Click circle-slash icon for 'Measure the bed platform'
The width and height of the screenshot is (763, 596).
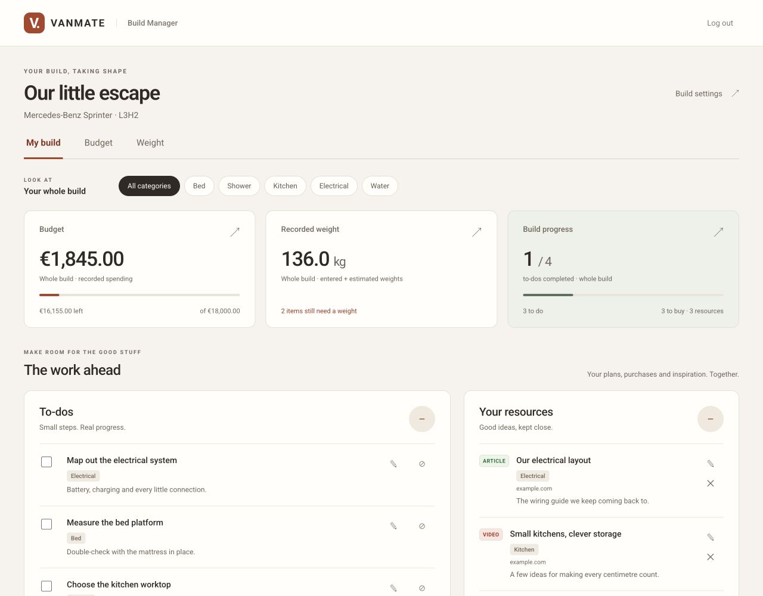pos(422,526)
